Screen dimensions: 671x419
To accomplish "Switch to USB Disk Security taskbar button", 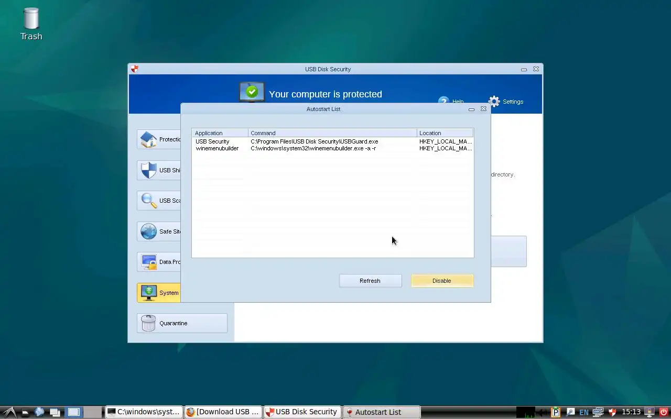I will pyautogui.click(x=302, y=412).
